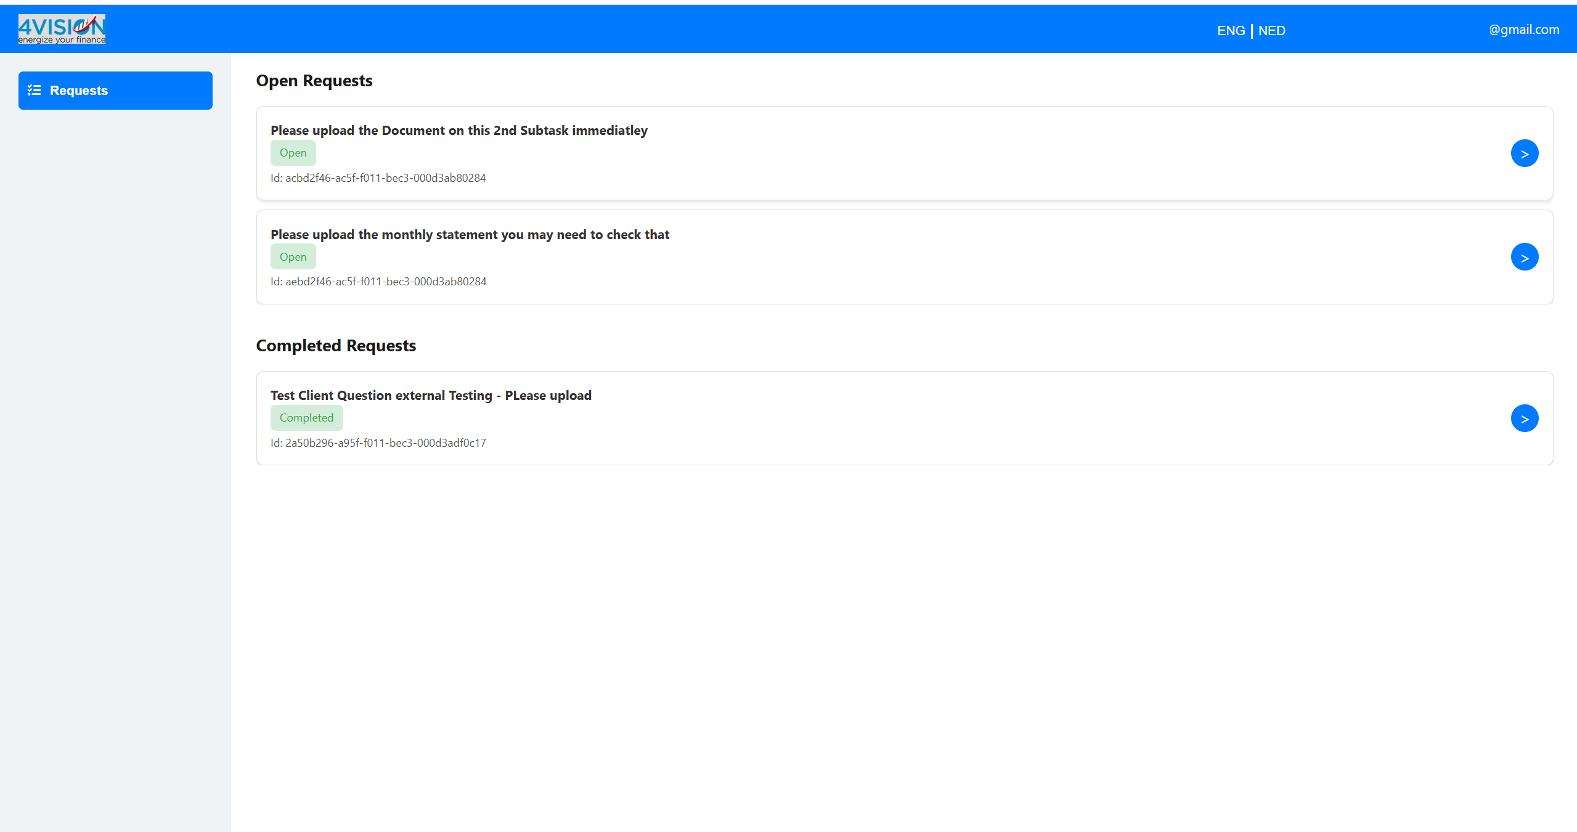
Task: Click the Open badge on first request
Action: click(293, 153)
